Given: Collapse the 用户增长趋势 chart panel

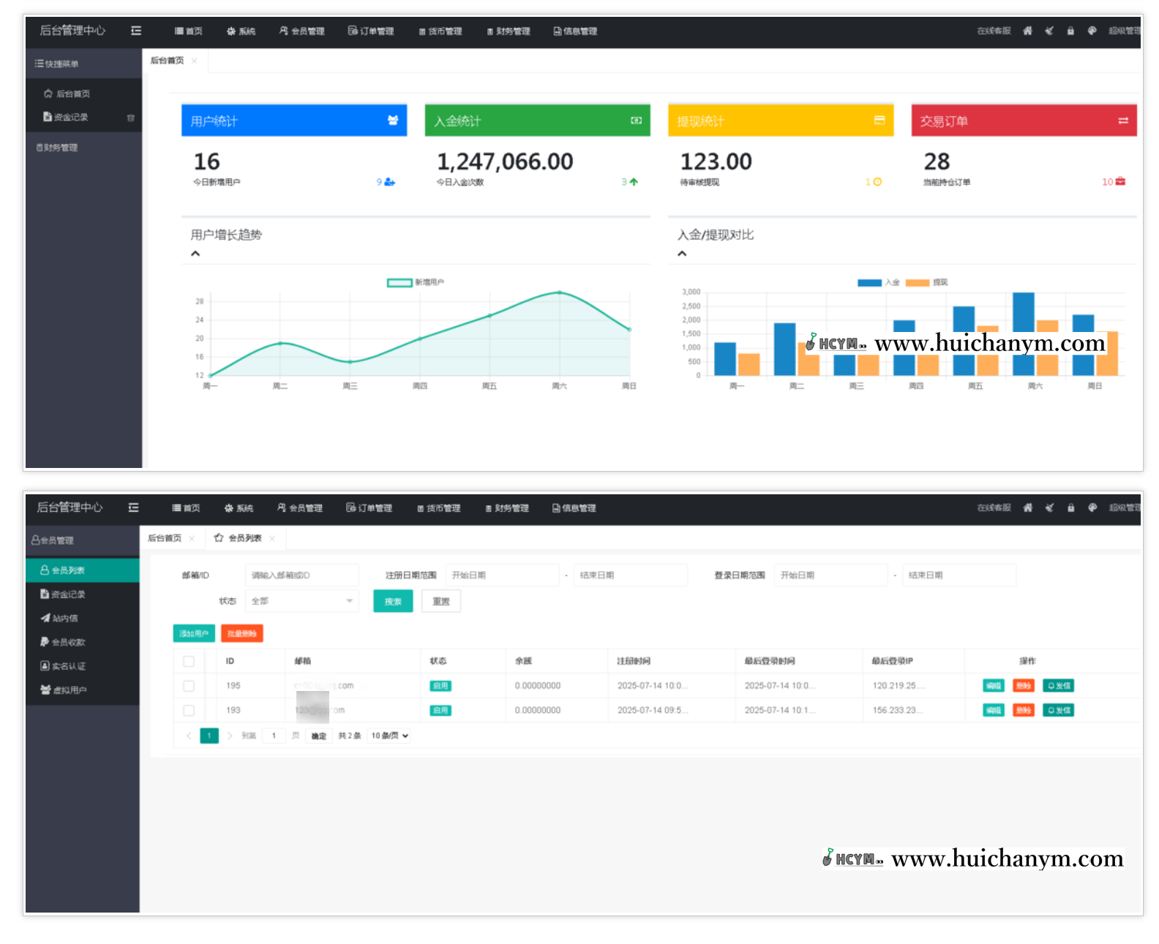Looking at the screenshot, I should [x=195, y=254].
